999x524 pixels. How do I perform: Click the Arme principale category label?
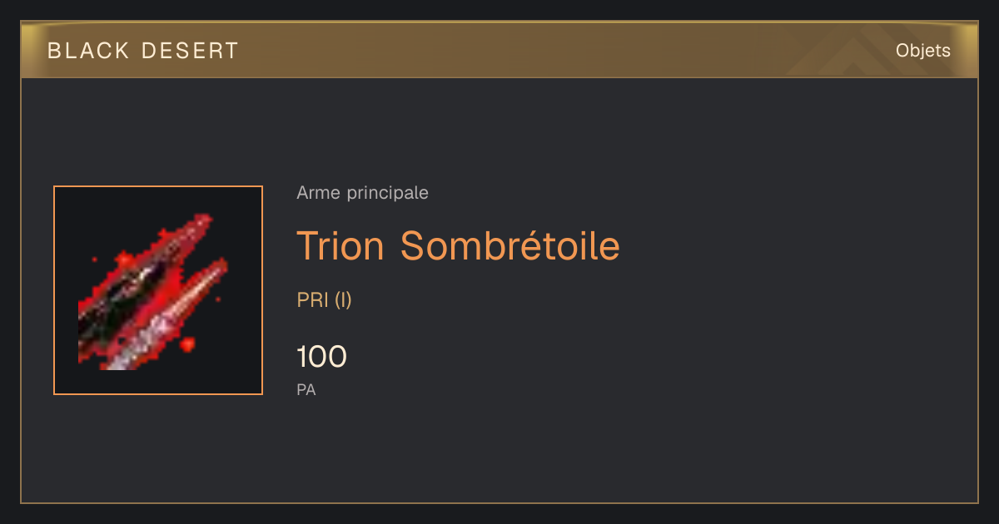tap(363, 193)
